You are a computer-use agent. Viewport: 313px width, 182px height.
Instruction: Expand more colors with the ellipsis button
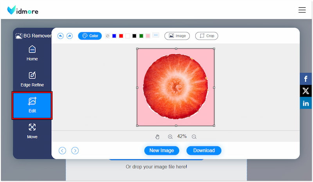[x=156, y=36]
